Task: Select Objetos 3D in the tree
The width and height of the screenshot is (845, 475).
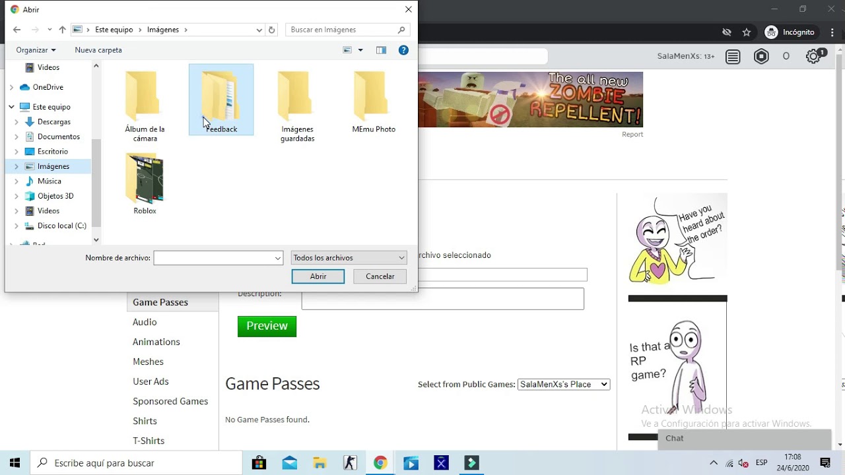Action: click(55, 196)
